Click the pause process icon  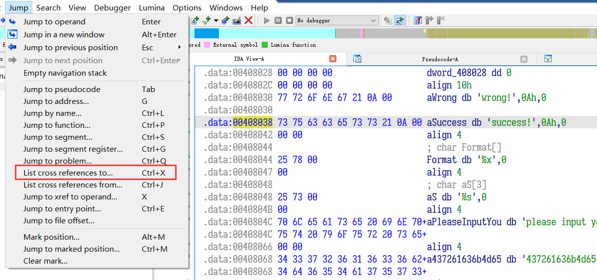coord(278,20)
